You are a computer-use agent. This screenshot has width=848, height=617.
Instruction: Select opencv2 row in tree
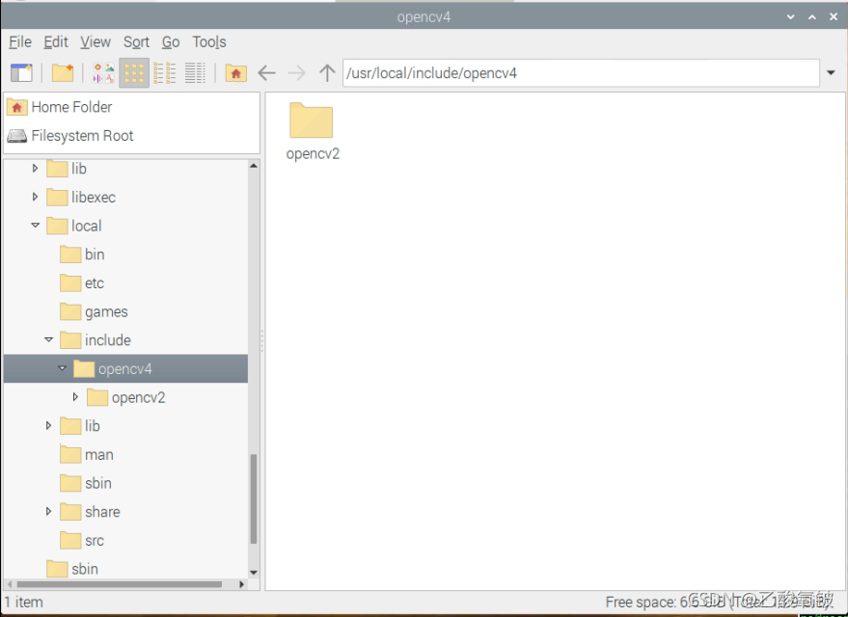pos(125,397)
